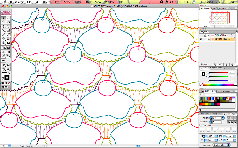Enable the Dashed Line checkbox

pos(201,125)
